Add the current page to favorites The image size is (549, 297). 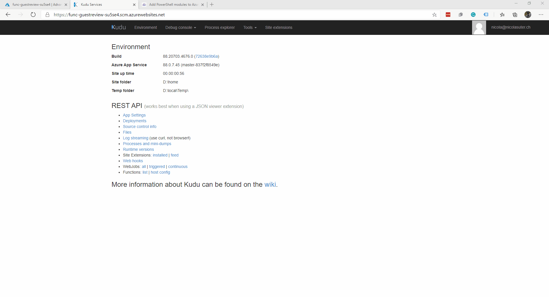[x=434, y=15]
